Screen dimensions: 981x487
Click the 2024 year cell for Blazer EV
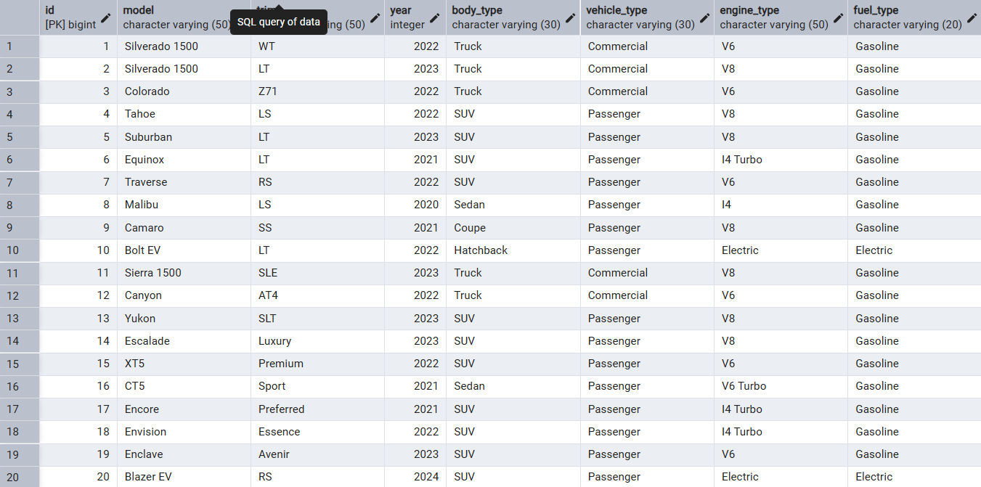[x=428, y=477]
